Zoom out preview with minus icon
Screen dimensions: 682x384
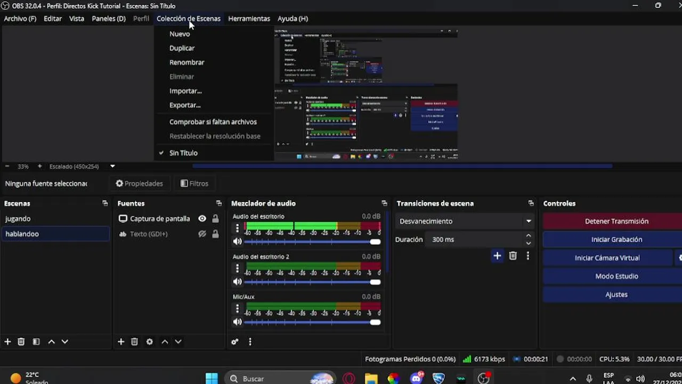(x=6, y=166)
